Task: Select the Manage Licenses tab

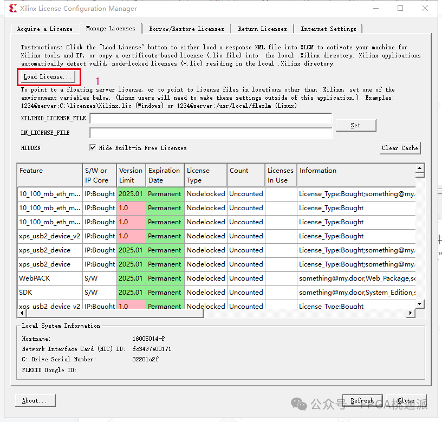Action: 111,29
